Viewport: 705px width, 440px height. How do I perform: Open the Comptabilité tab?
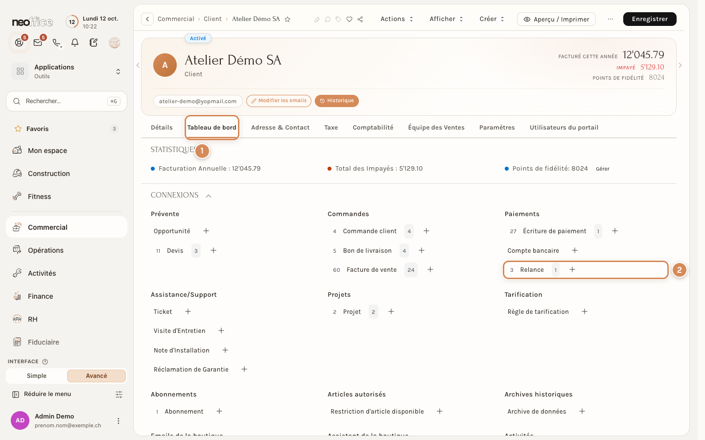(373, 128)
